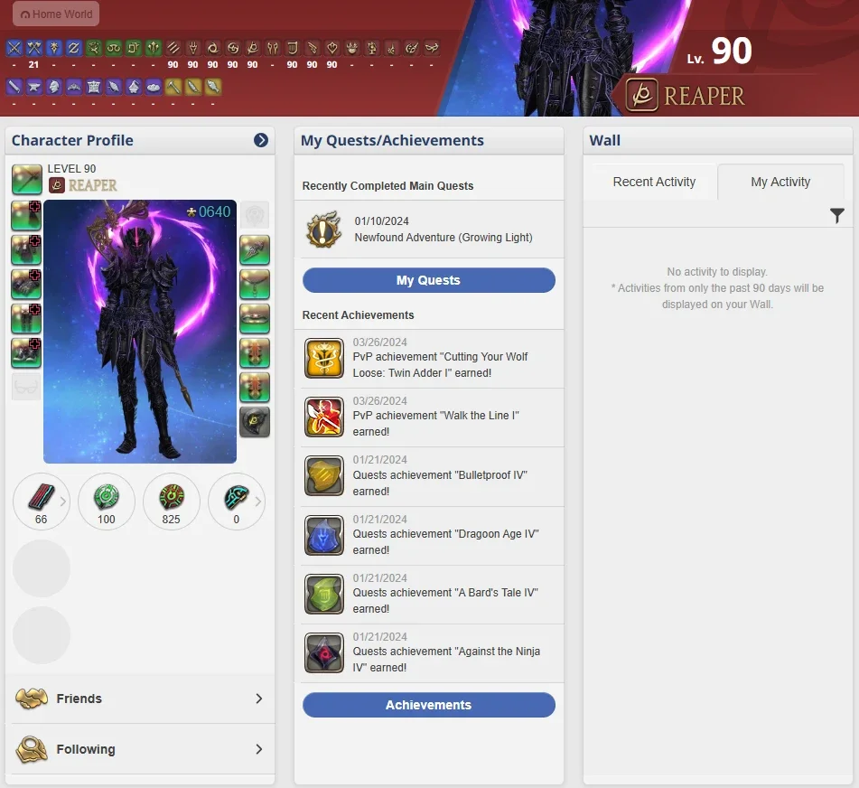Click the Dark Knight job icon
Image resolution: width=859 pixels, height=788 pixels.
pos(53,48)
